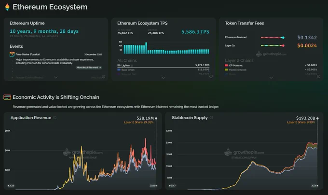Image resolution: width=328 pixels, height=195 pixels.
Task: Click the 2026 end marker on Application Revenue chart
Action: [x=153, y=185]
